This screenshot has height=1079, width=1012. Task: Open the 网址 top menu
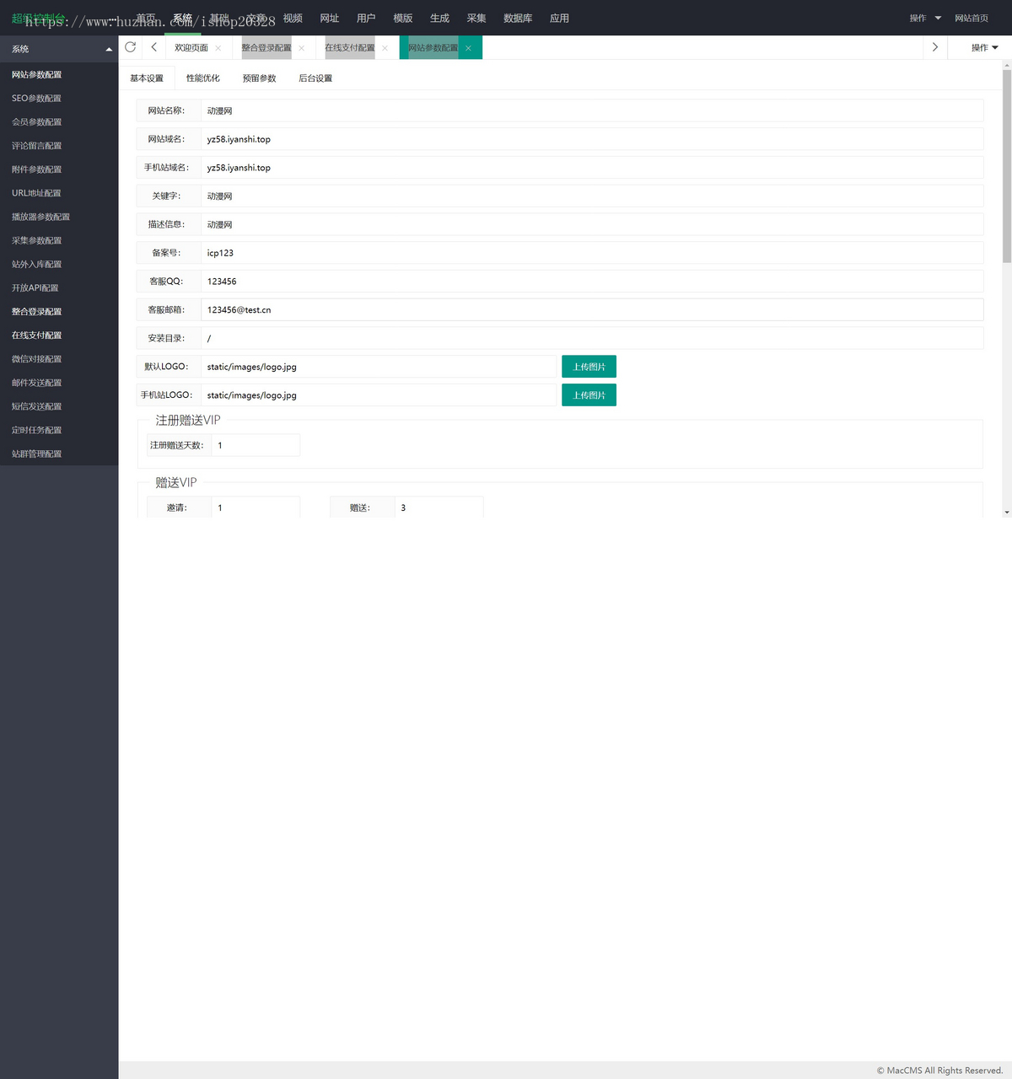click(x=330, y=18)
